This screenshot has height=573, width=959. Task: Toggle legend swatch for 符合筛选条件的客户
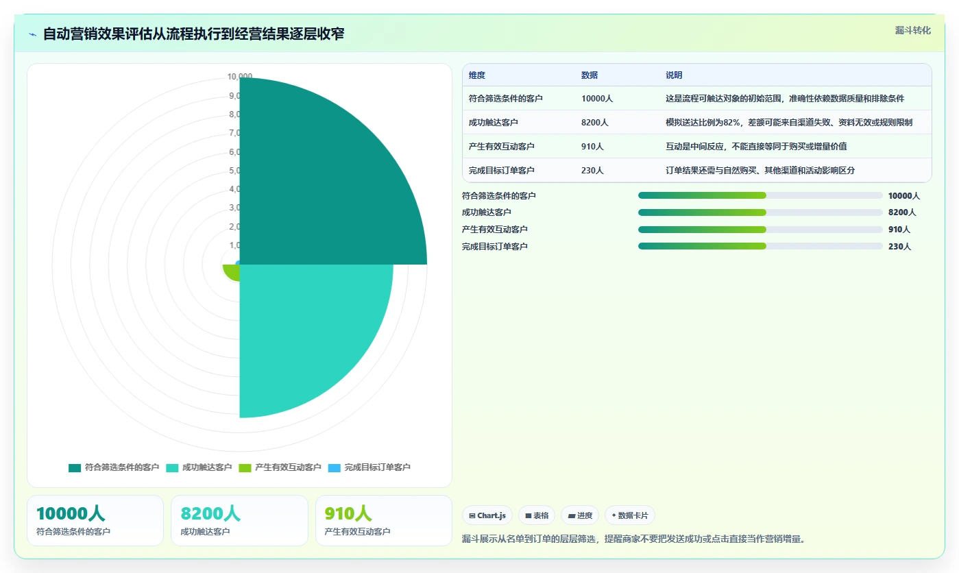[x=75, y=467]
